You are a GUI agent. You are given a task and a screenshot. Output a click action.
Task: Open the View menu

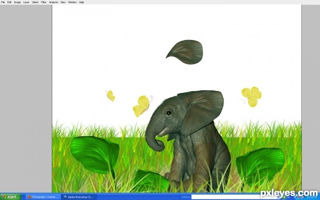(x=63, y=2)
